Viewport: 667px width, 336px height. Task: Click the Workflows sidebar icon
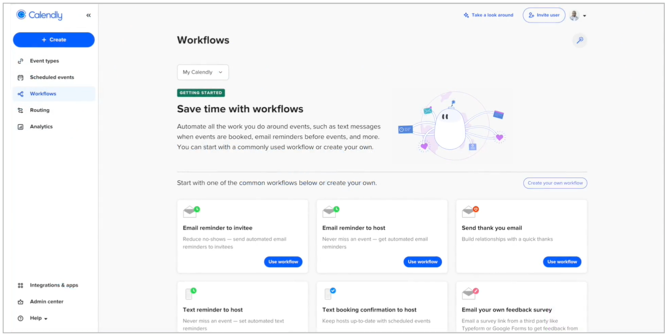coord(20,94)
